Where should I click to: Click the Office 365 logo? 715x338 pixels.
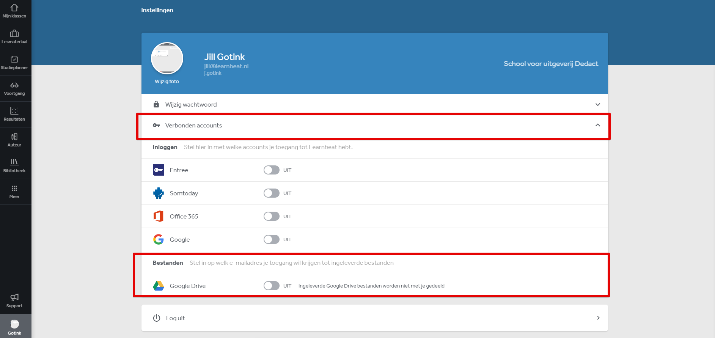[x=159, y=216]
